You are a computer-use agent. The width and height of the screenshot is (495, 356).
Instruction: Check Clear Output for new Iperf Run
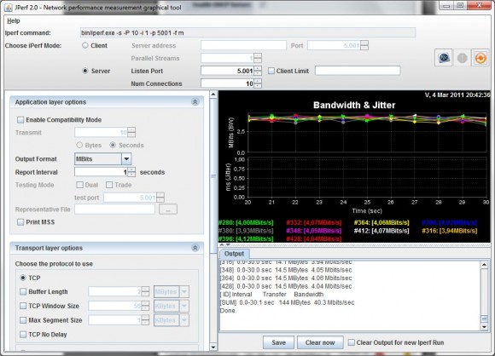[352, 342]
